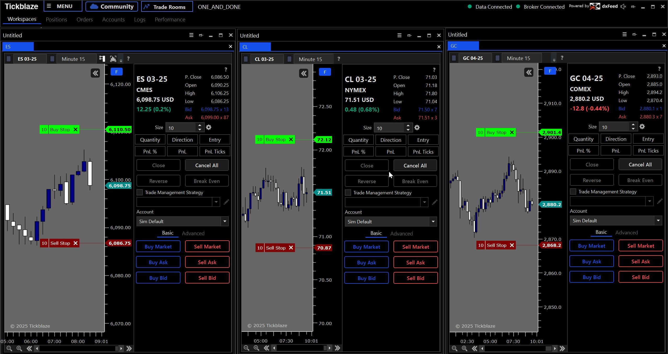The width and height of the screenshot is (668, 354).
Task: Toggle the link box beside GC 04-25 symbol
Action: pyautogui.click(x=454, y=58)
